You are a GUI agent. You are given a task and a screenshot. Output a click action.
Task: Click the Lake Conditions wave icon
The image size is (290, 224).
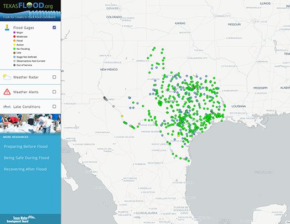click(x=7, y=107)
